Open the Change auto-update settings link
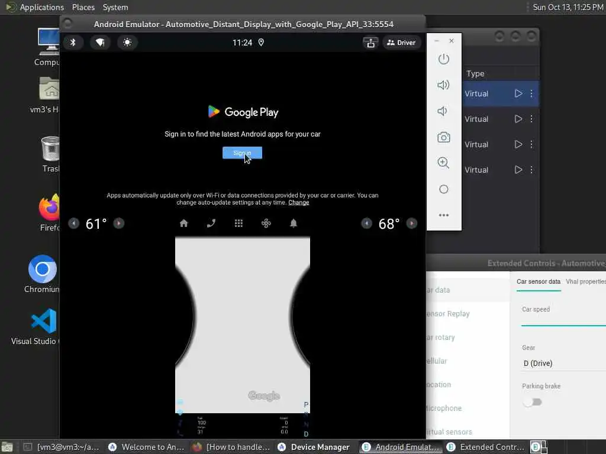This screenshot has width=606, height=454. click(x=299, y=202)
